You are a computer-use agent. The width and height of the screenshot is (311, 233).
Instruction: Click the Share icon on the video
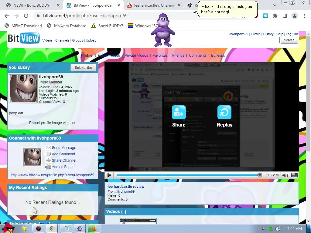click(179, 112)
